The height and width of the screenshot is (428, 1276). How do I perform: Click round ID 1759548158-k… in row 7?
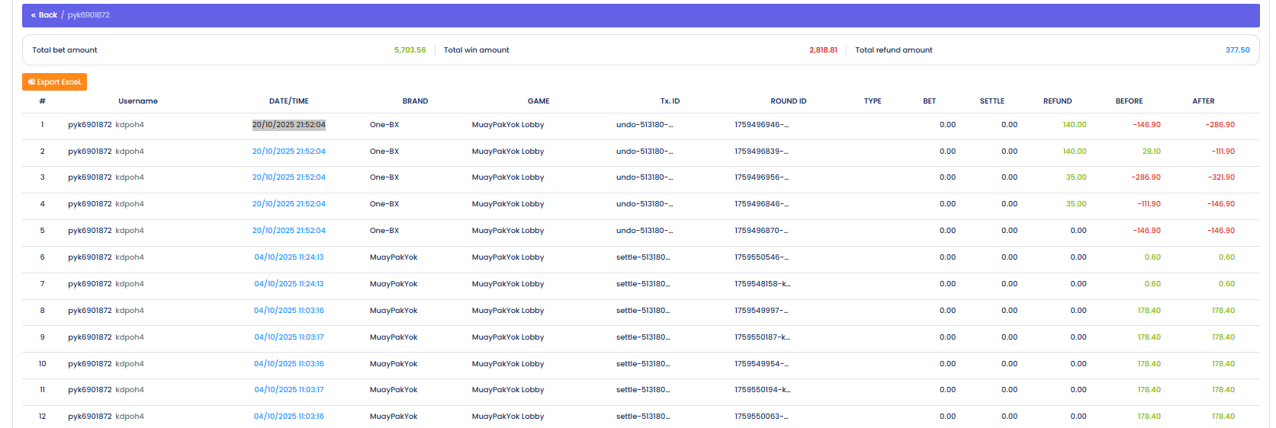(x=762, y=284)
